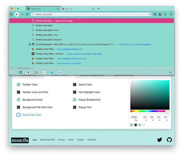Viewport: 183px width, 157px height.
Task: Click the R value input field
Action: click(x=145, y=117)
